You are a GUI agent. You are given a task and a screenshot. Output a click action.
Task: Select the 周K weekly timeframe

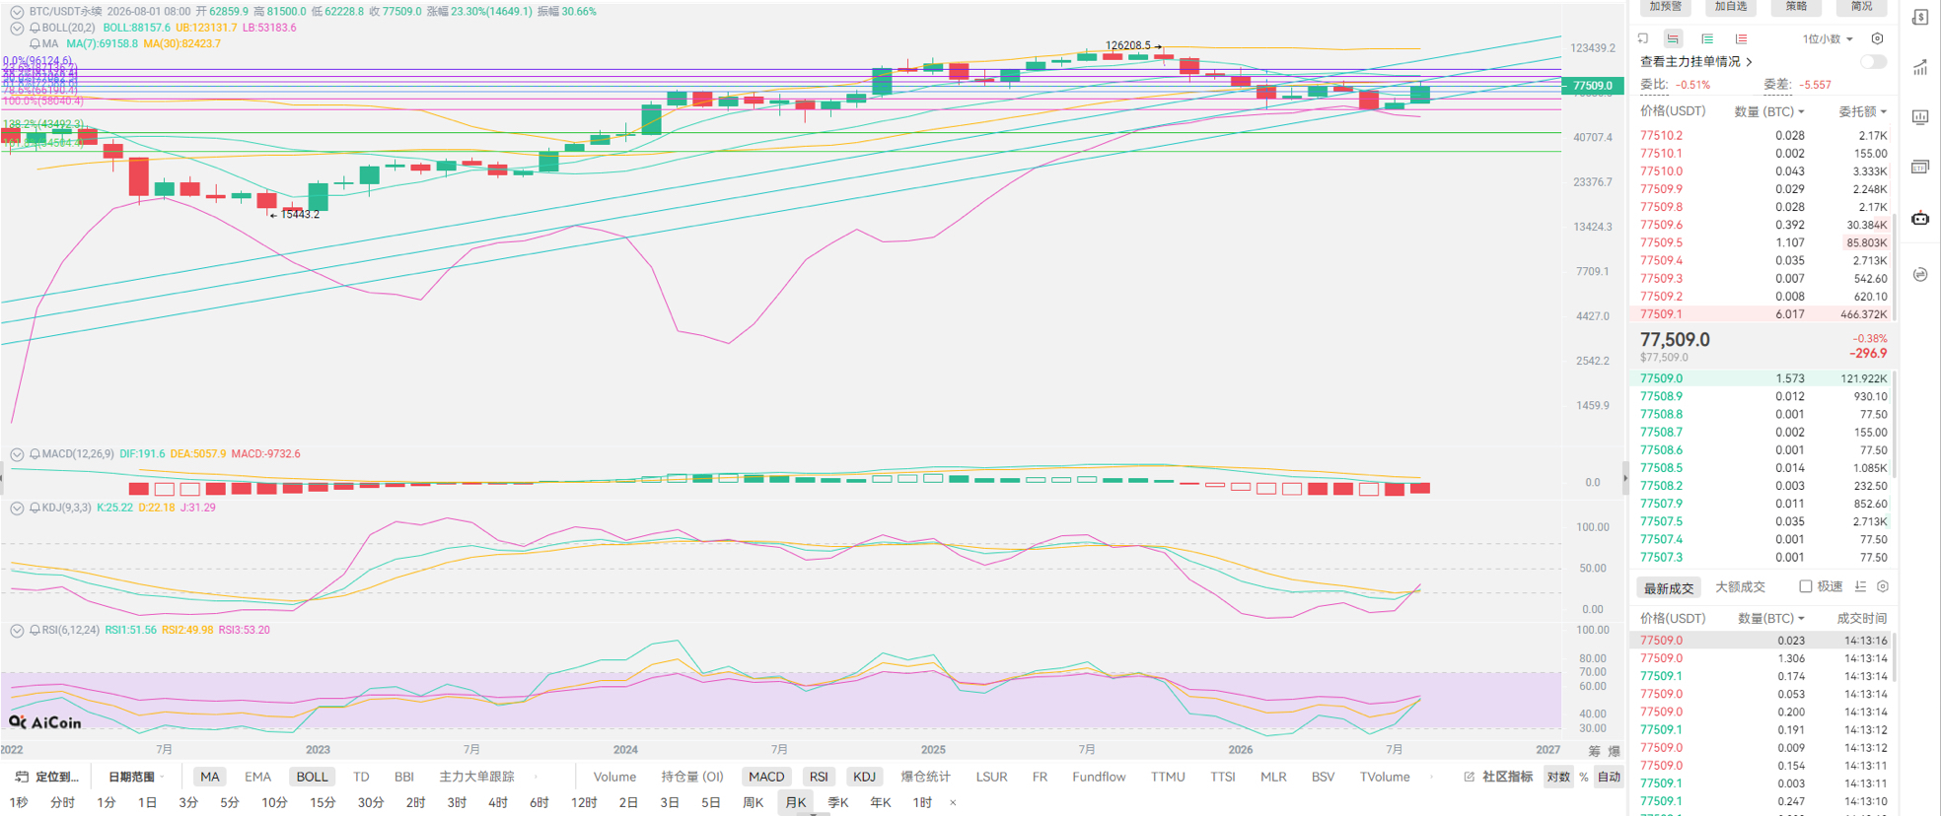click(754, 802)
